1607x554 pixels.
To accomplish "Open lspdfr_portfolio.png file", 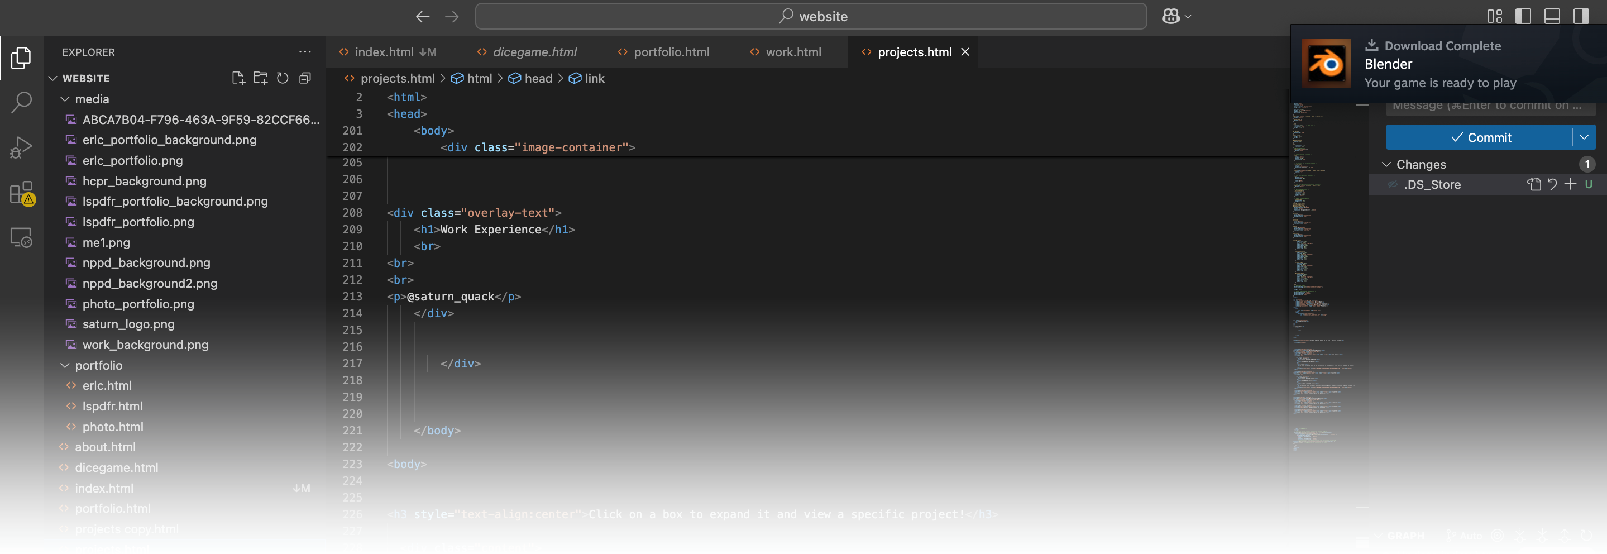I will coord(138,222).
